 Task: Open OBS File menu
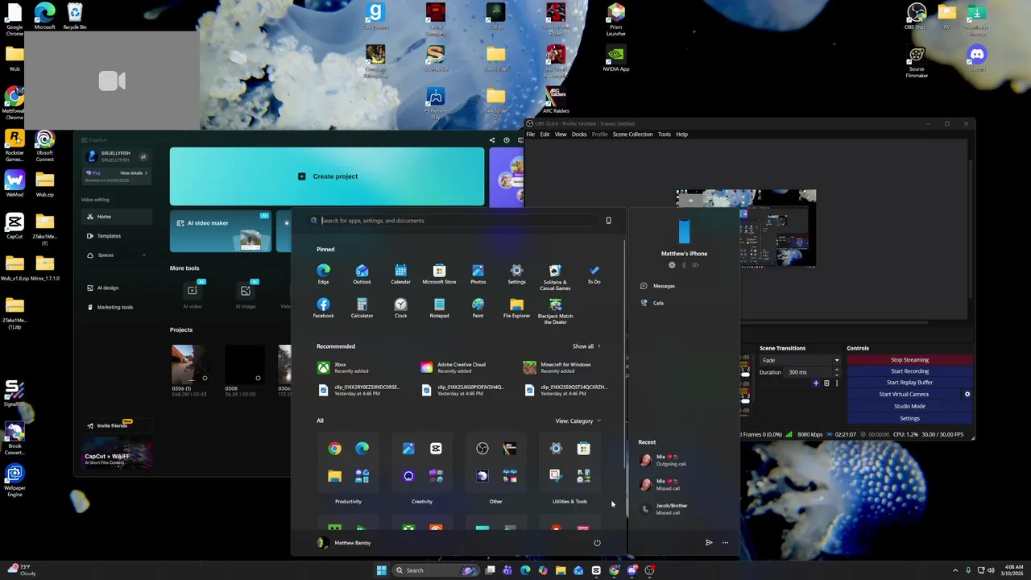click(x=530, y=135)
